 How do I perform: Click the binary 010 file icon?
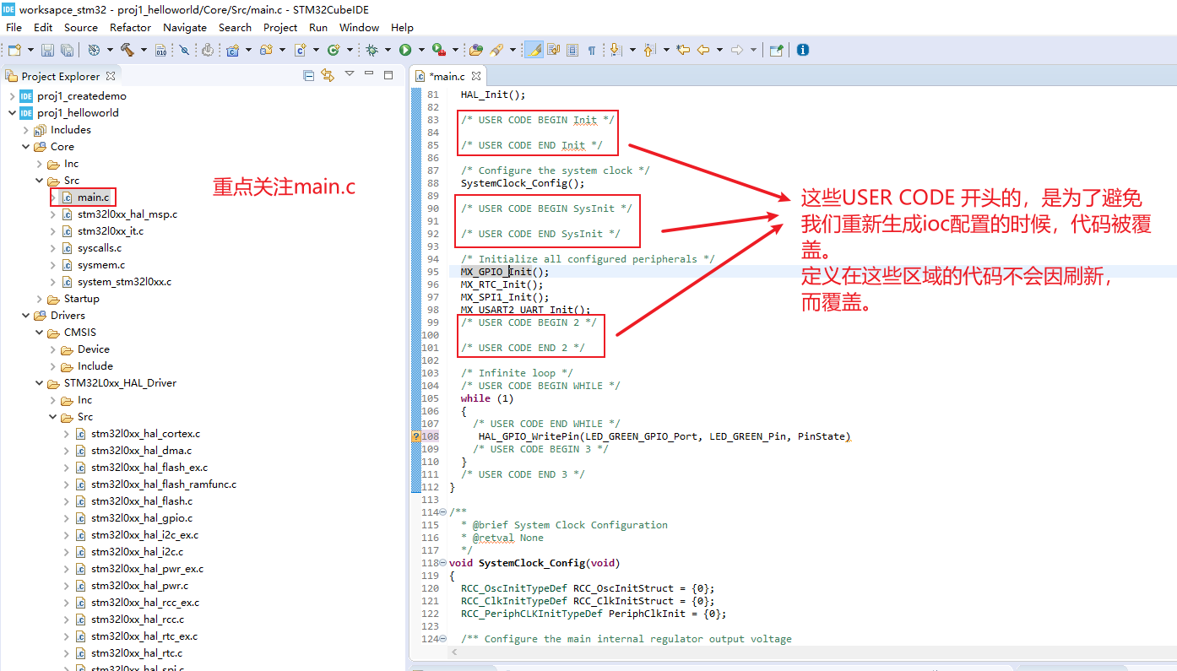coord(161,50)
